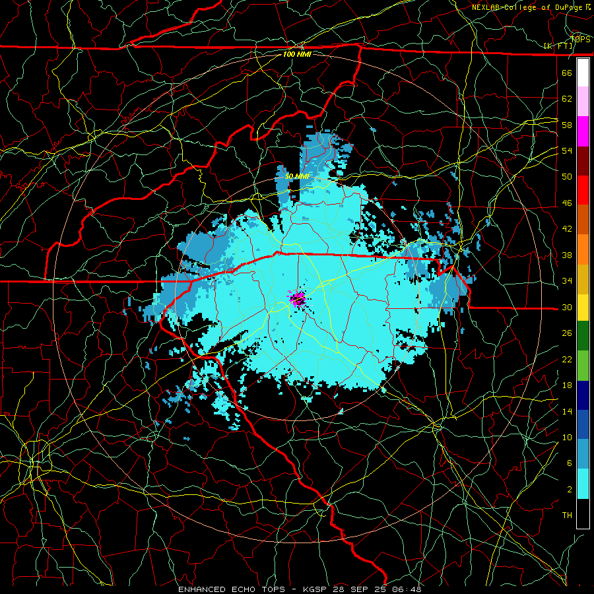Select the 22 legend scale value
This screenshot has height=594, width=594.
tap(567, 359)
